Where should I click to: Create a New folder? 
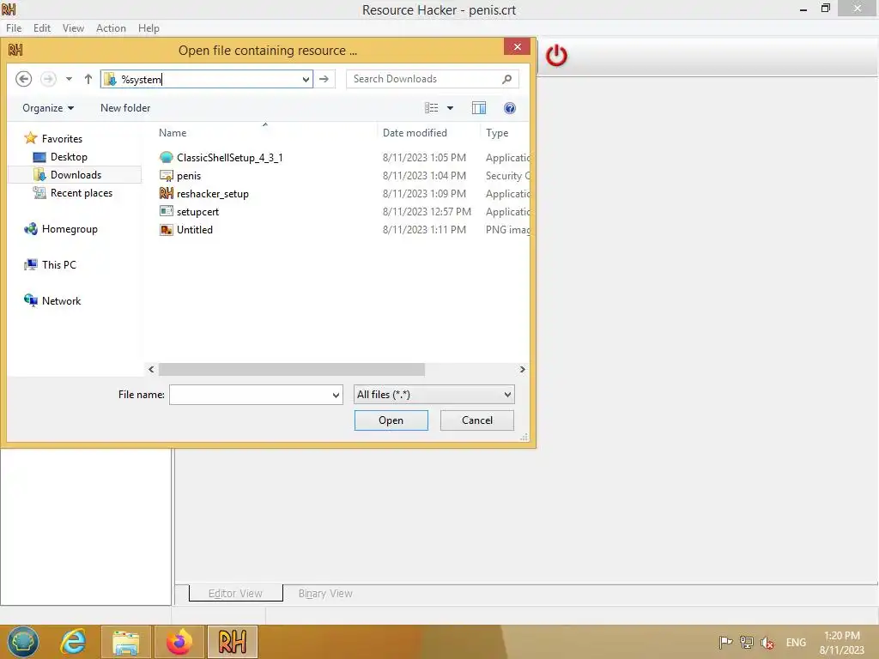(125, 108)
